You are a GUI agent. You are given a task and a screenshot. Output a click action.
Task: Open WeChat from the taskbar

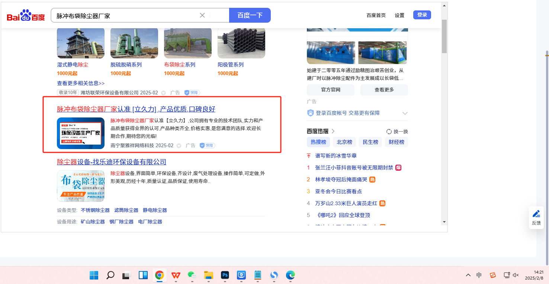pyautogui.click(x=192, y=275)
